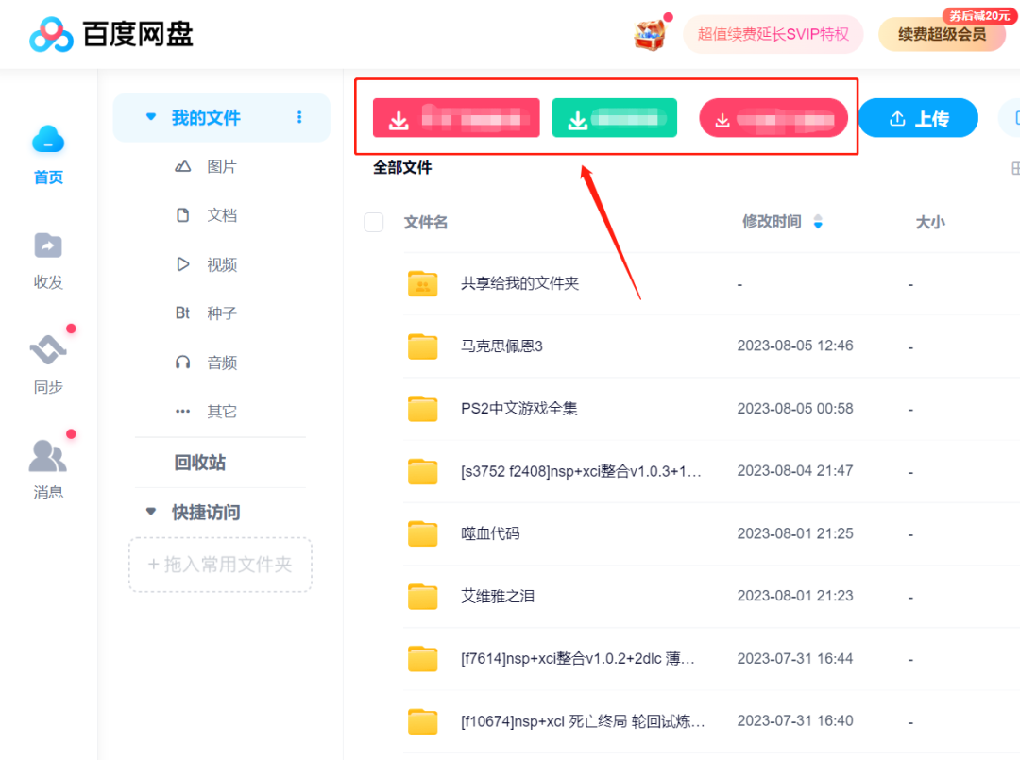The width and height of the screenshot is (1020, 760).
Task: Select 图片 category in sidebar
Action: point(222,166)
